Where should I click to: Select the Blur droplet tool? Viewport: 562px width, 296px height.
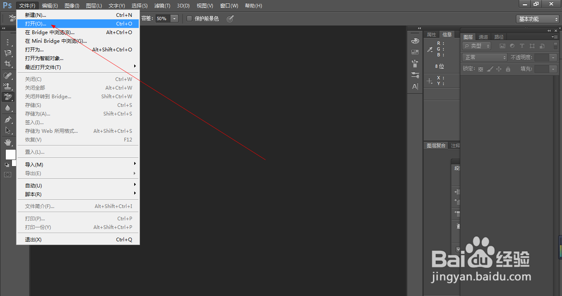coord(8,108)
